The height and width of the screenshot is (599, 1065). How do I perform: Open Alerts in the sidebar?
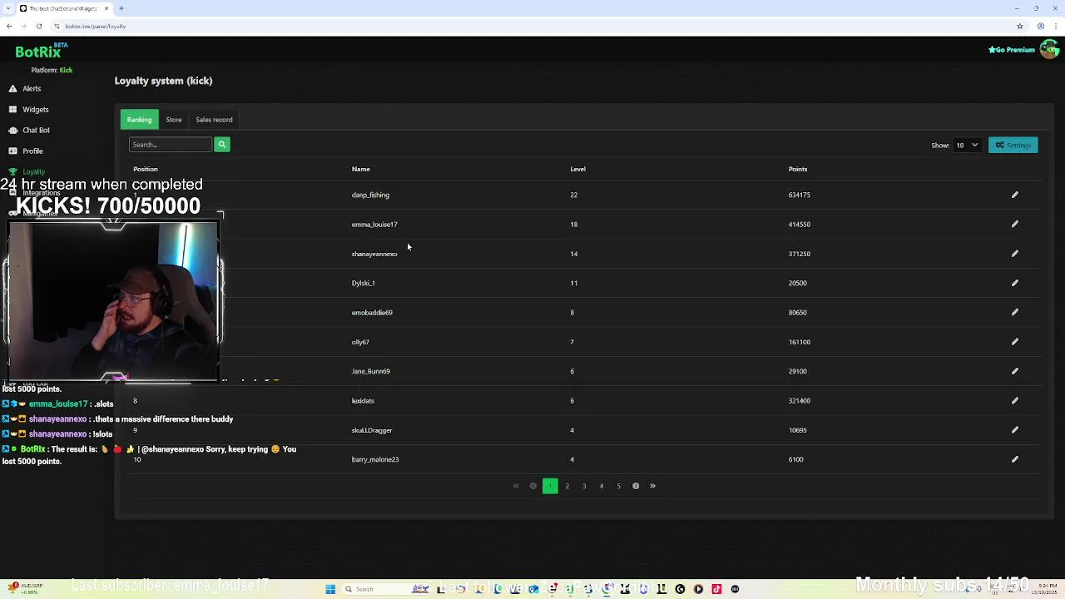click(32, 88)
